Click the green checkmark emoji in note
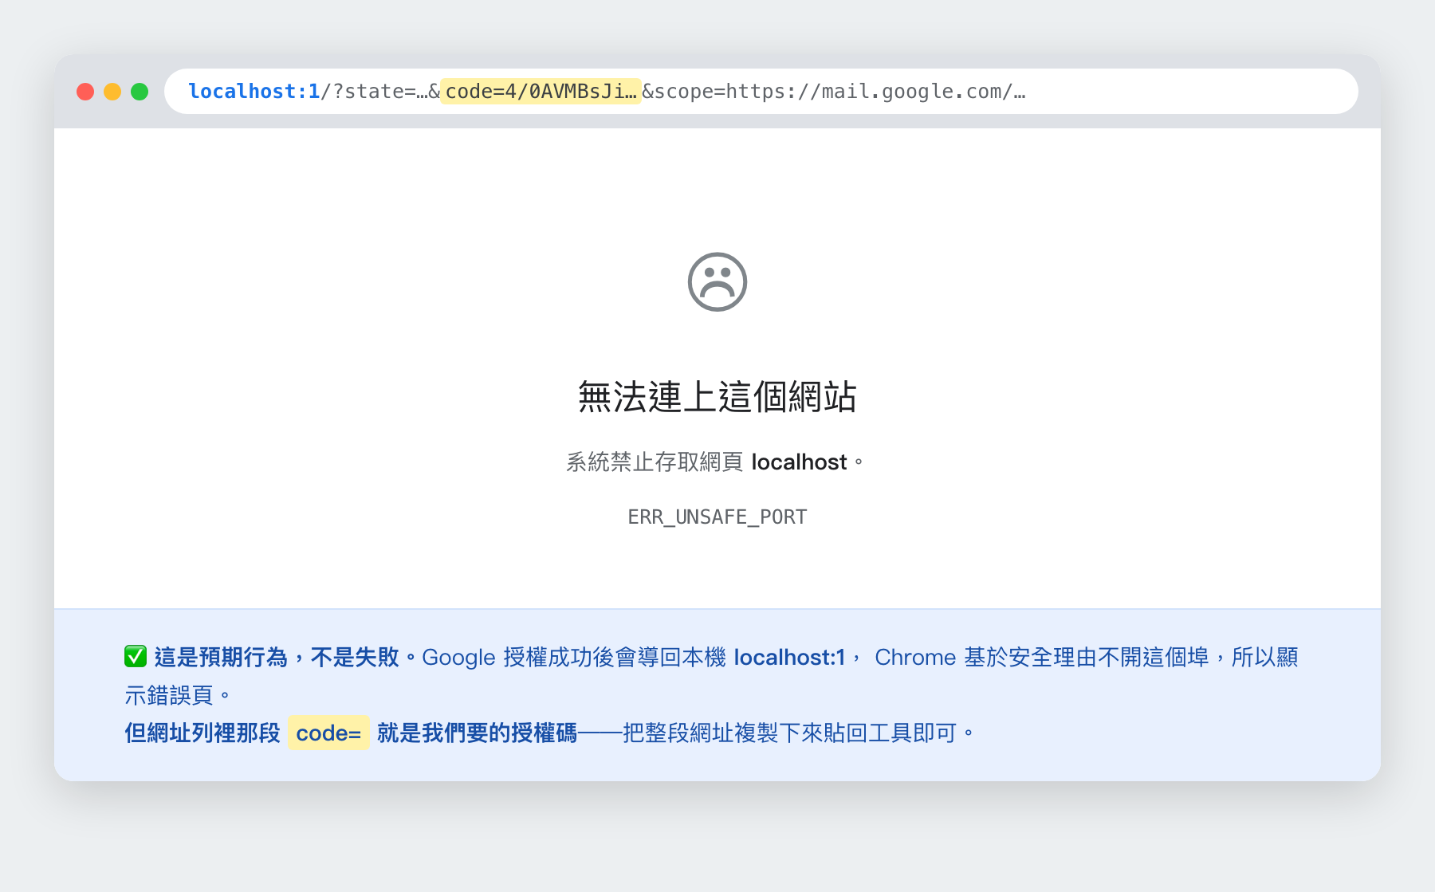1435x892 pixels. tap(136, 657)
